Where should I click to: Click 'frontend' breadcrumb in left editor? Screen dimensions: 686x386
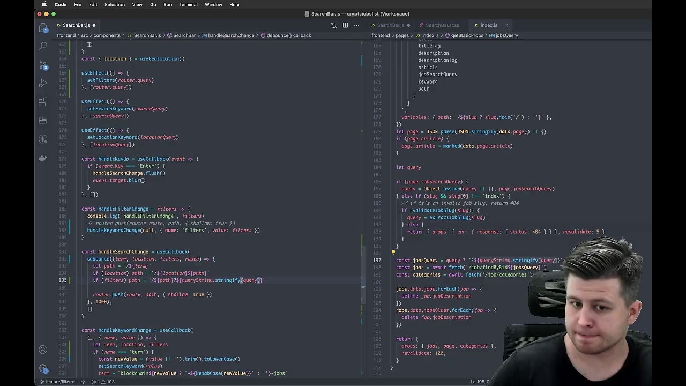pyautogui.click(x=66, y=35)
